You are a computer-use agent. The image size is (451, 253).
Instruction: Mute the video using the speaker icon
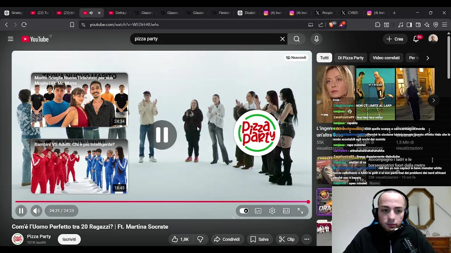click(36, 211)
